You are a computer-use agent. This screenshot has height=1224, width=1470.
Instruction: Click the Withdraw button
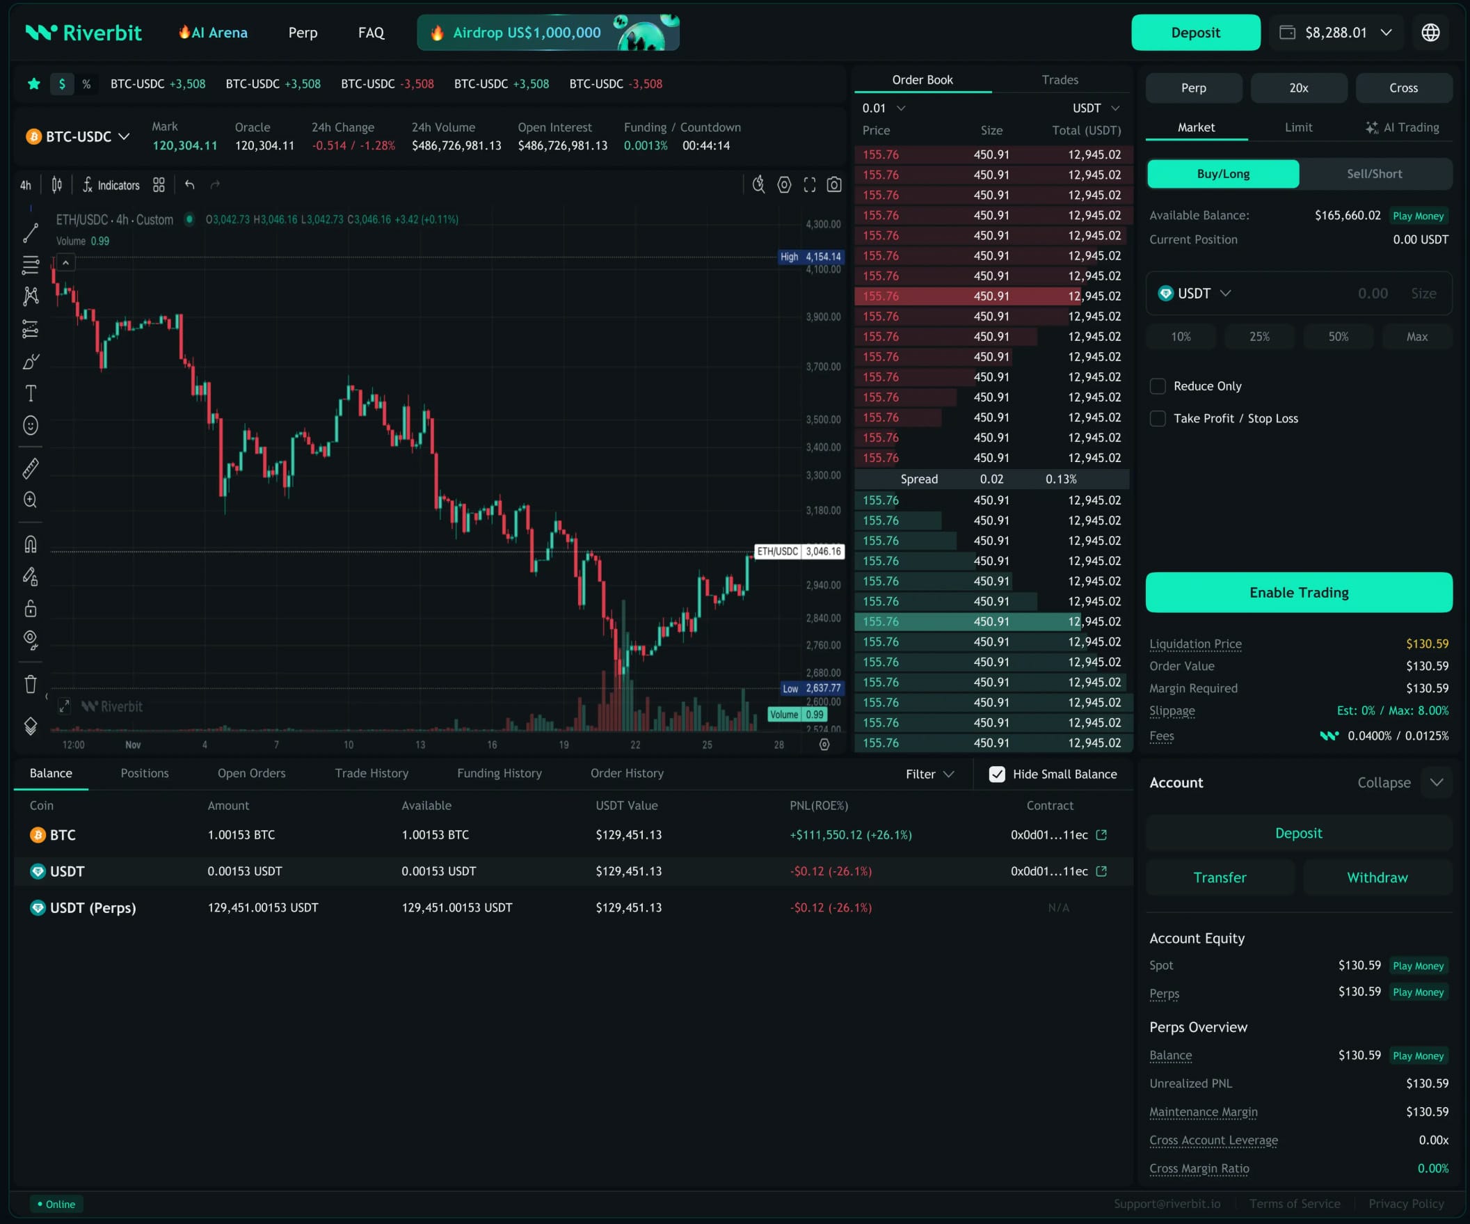coord(1376,877)
